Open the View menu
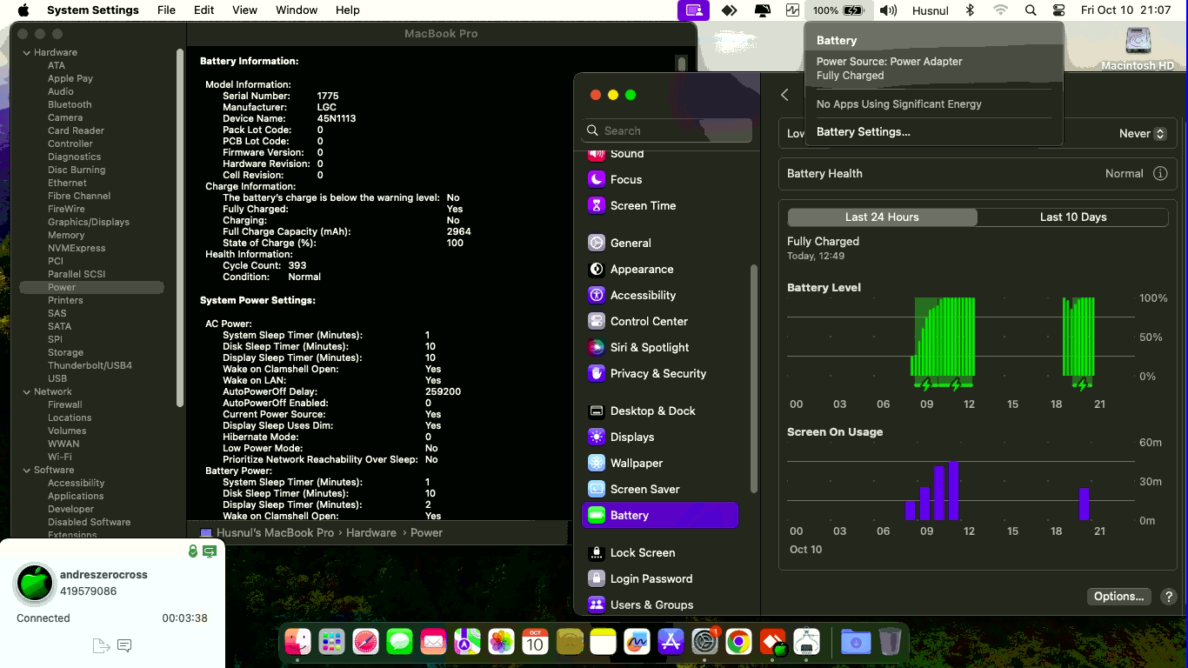 (244, 10)
